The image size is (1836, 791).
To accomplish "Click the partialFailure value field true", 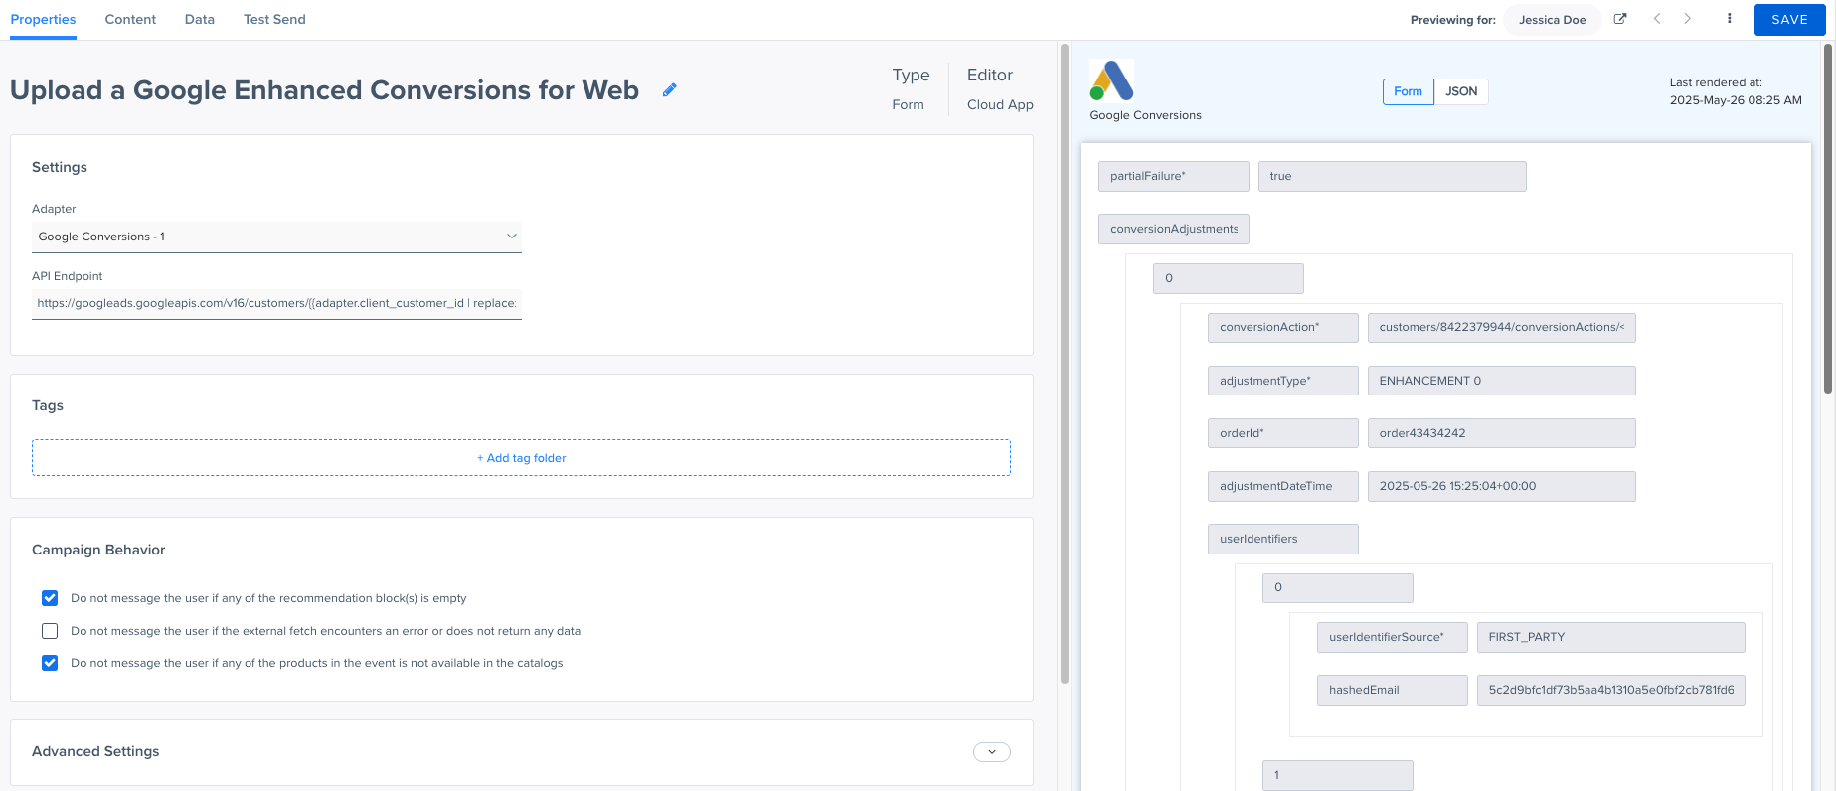I will click(1392, 177).
